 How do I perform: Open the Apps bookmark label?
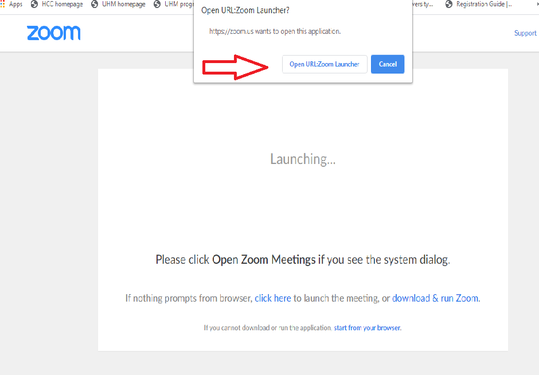coord(16,4)
